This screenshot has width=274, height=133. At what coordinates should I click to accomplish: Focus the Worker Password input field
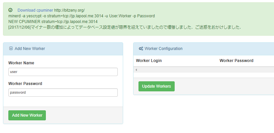tap(63, 92)
